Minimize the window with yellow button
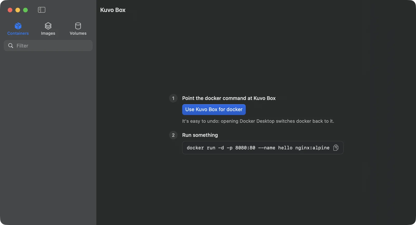416x225 pixels. [18, 10]
